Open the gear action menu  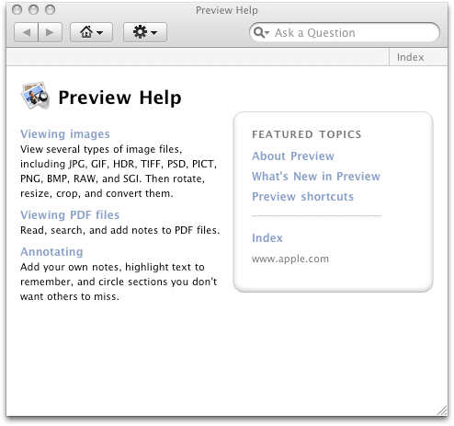[x=145, y=32]
